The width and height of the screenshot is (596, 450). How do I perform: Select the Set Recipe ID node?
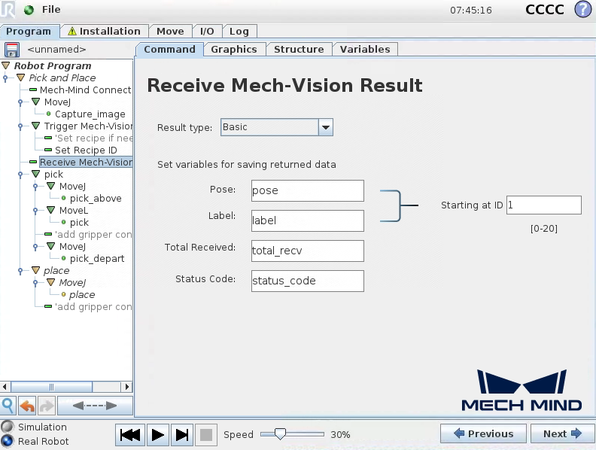(86, 151)
